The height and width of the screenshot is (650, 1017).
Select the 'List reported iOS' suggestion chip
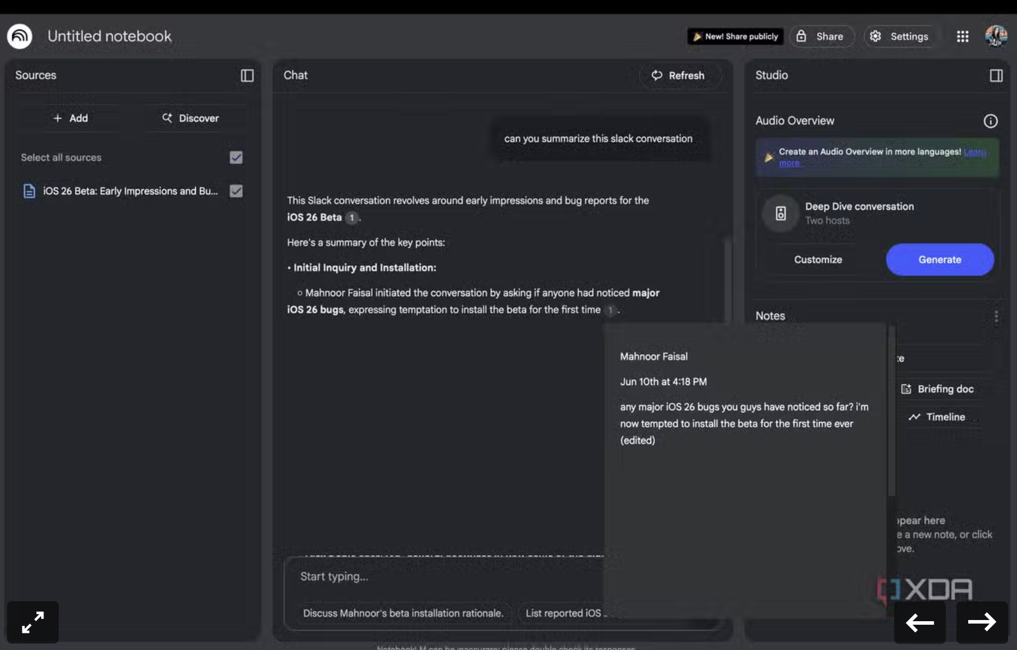(x=564, y=613)
